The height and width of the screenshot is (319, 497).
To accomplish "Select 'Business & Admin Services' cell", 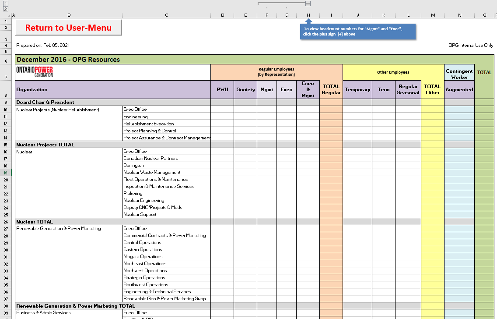I will [69, 313].
